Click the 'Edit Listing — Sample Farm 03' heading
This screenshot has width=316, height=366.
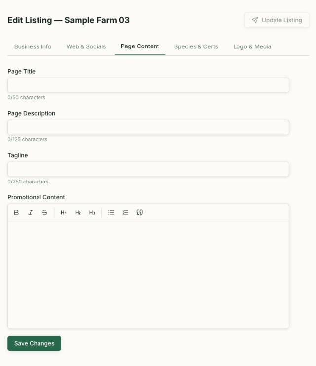point(69,20)
